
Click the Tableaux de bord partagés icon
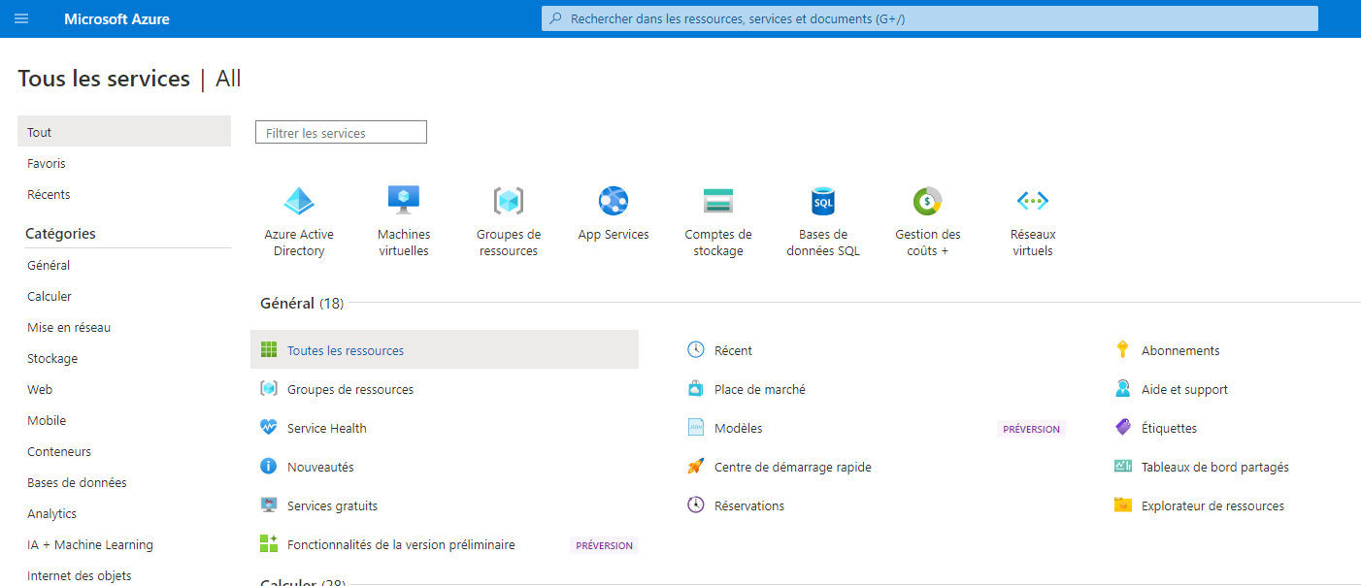coord(1123,467)
